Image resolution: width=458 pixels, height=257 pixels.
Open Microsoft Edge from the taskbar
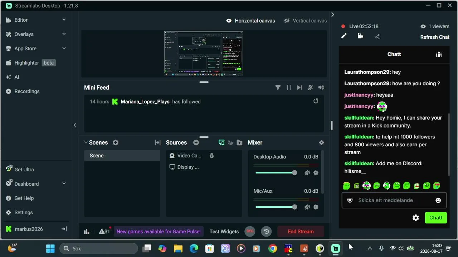194,248
